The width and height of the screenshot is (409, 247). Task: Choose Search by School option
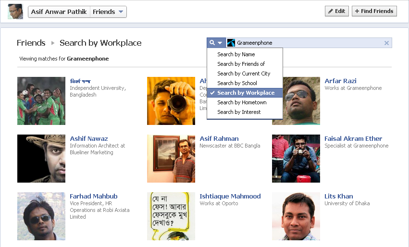(245, 83)
